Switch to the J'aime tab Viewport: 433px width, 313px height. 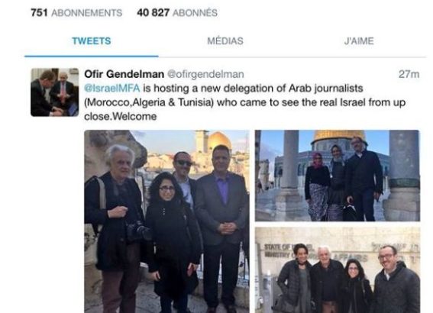point(359,41)
